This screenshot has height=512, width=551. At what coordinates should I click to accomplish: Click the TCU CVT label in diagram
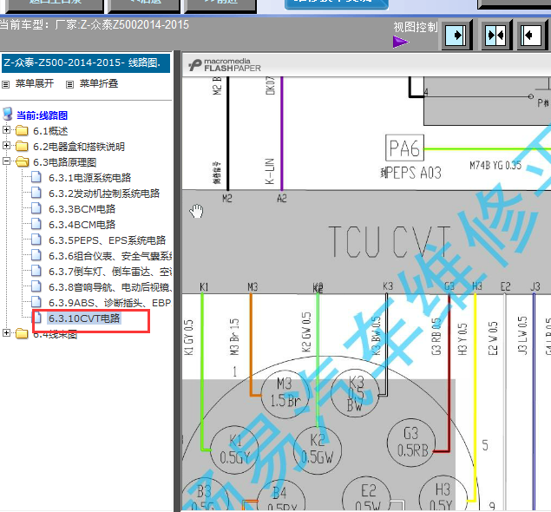(390, 242)
